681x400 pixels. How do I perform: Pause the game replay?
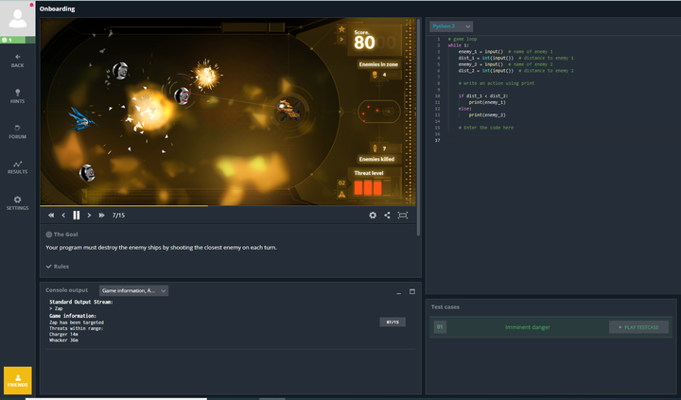[x=77, y=215]
